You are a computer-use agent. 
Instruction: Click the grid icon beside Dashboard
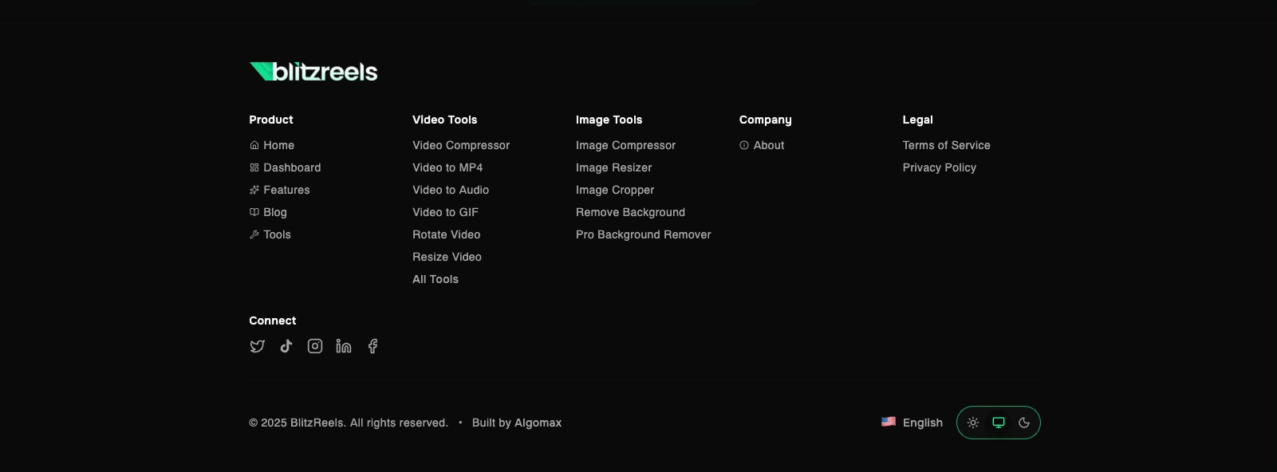[254, 167]
